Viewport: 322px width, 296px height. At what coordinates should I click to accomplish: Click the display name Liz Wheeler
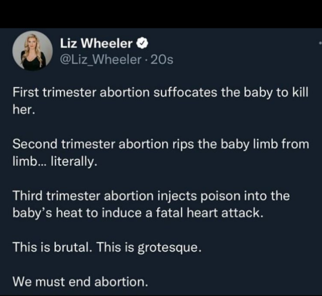96,43
